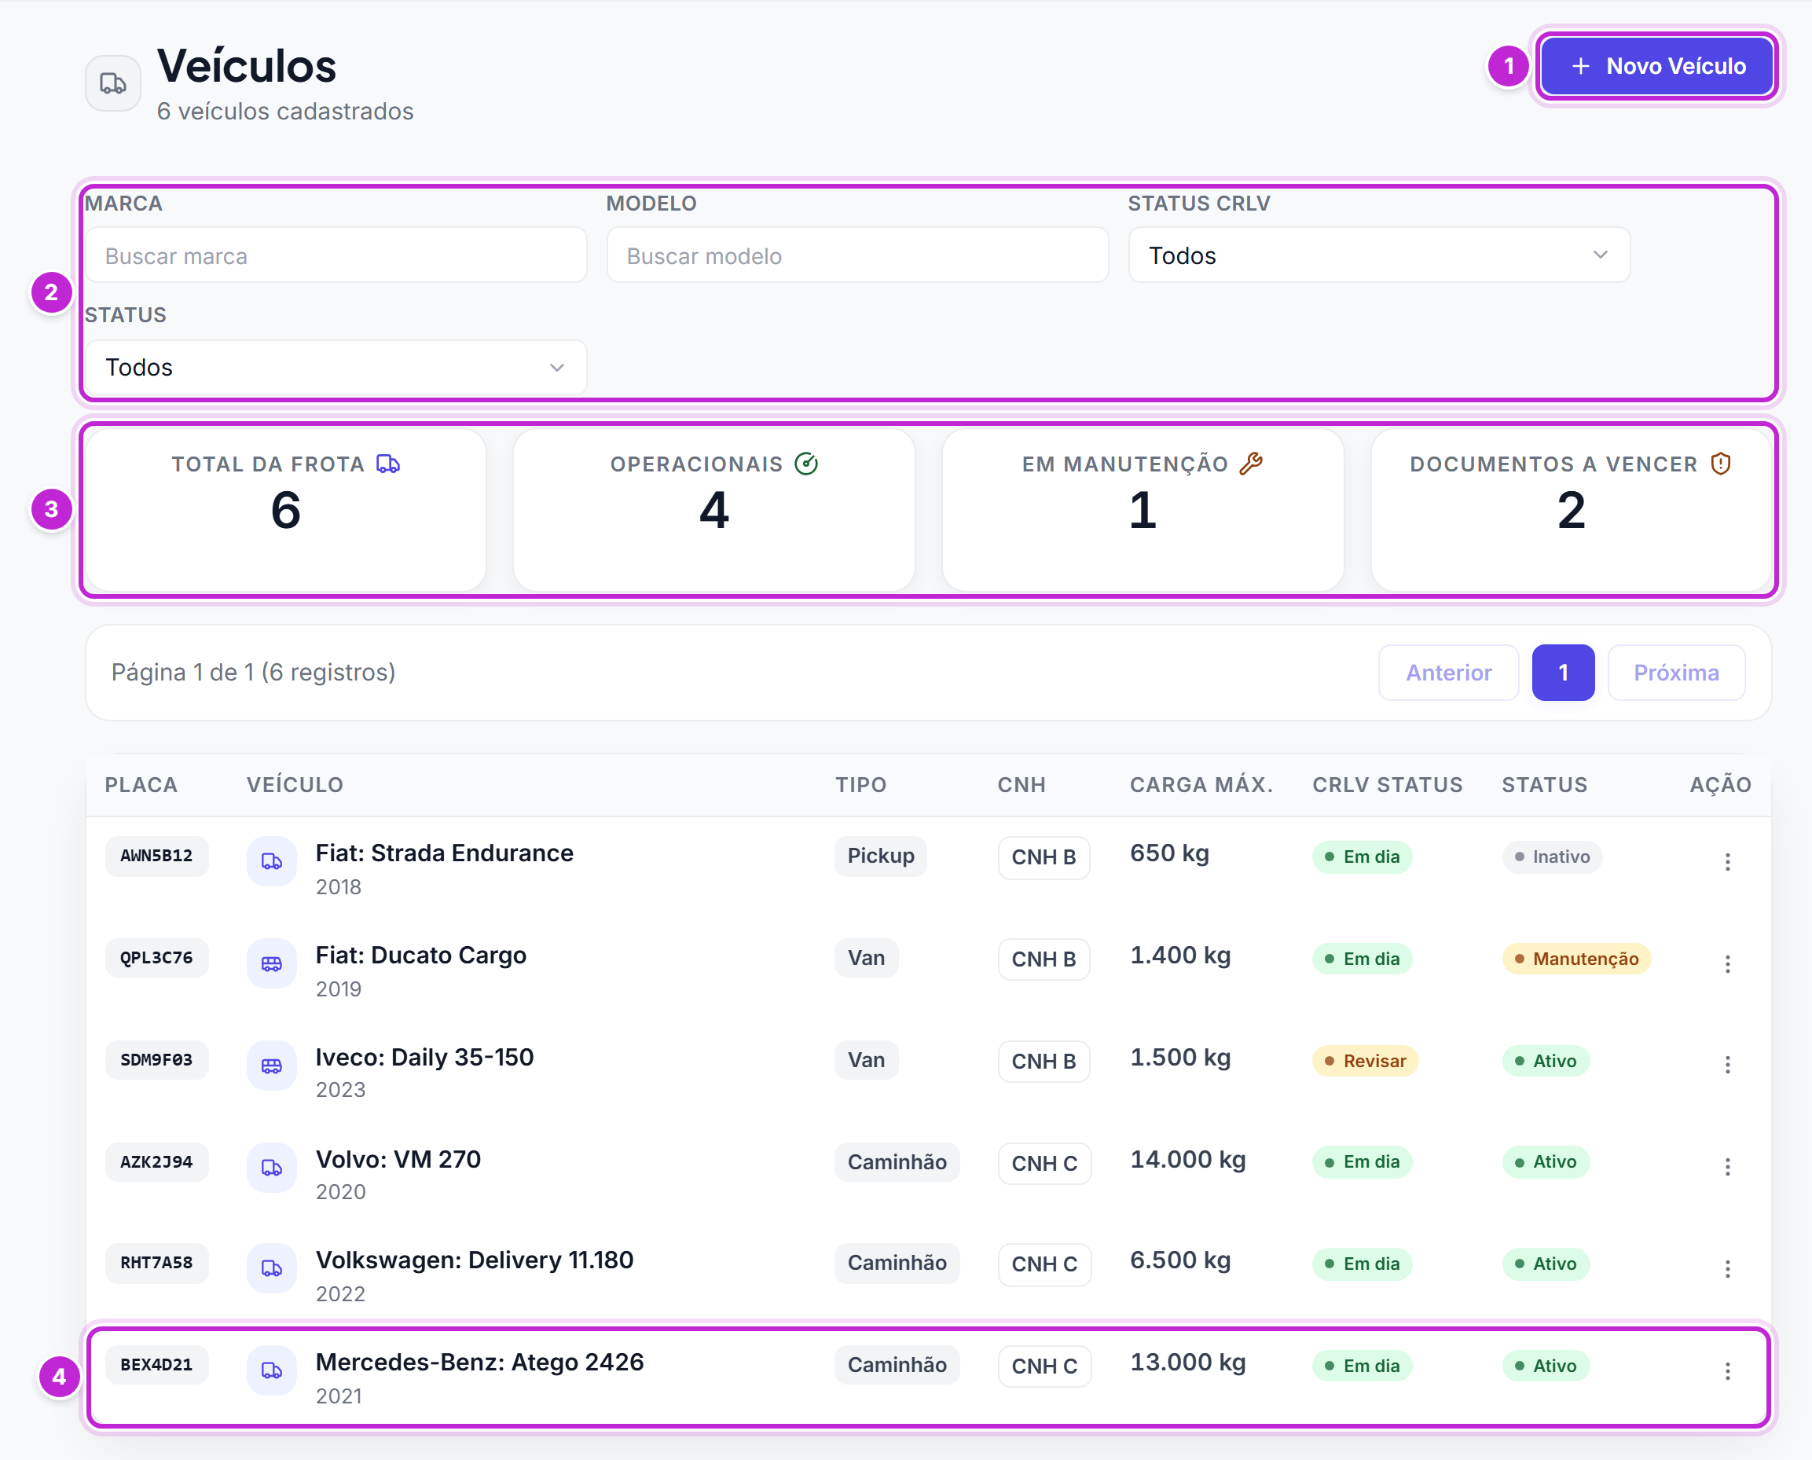Focus the Buscar marca input
This screenshot has width=1812, height=1460.
(336, 255)
